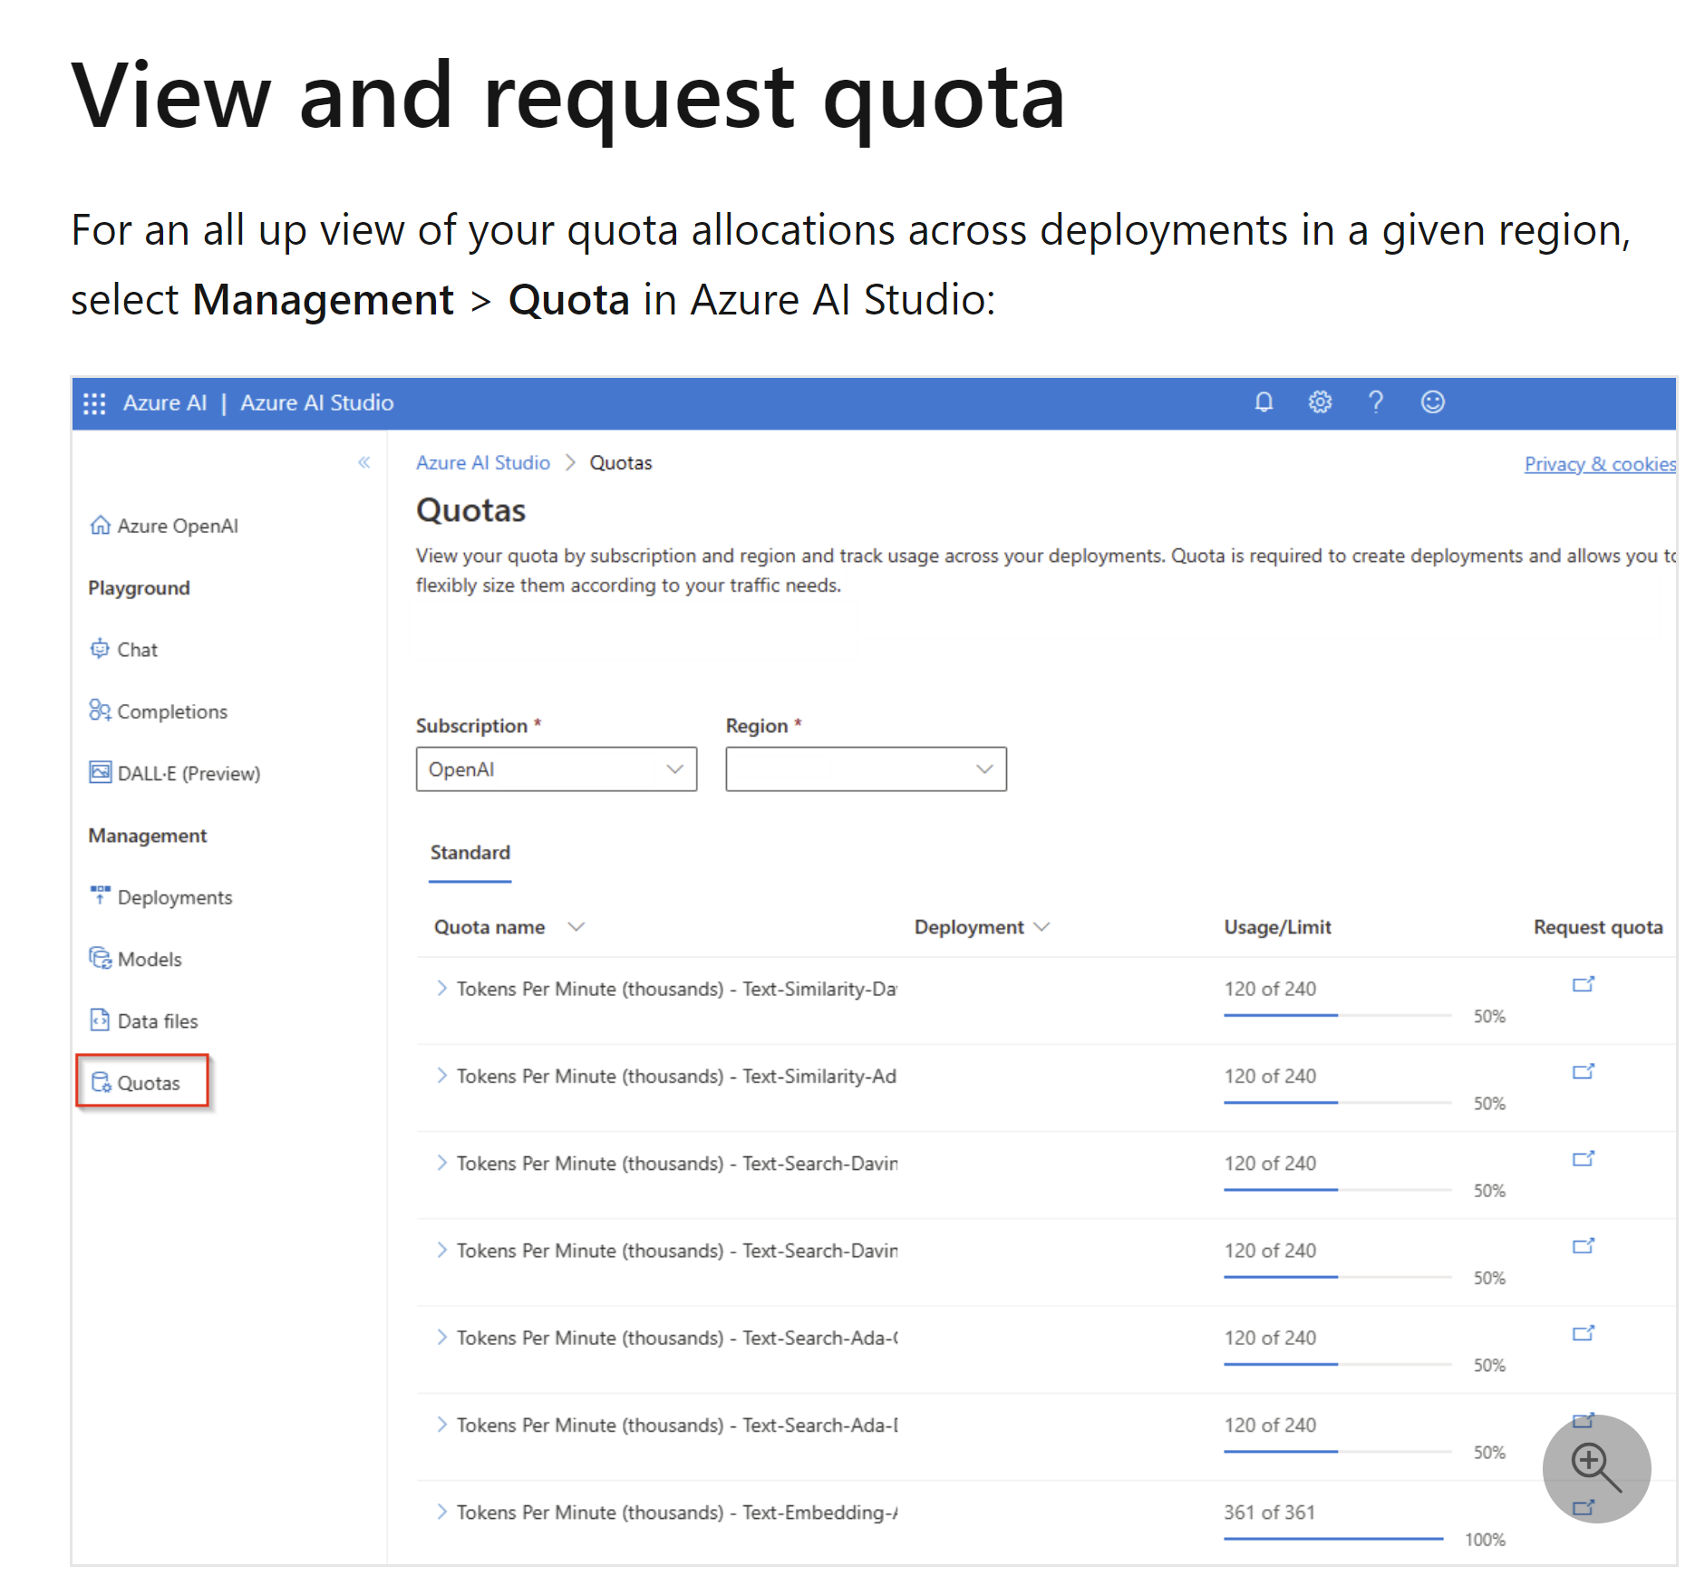
Task: Click the 361 of 361 usage bar
Action: click(x=1332, y=1538)
